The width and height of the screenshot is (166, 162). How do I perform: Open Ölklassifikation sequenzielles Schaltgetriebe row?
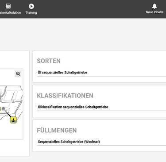pos(101,107)
